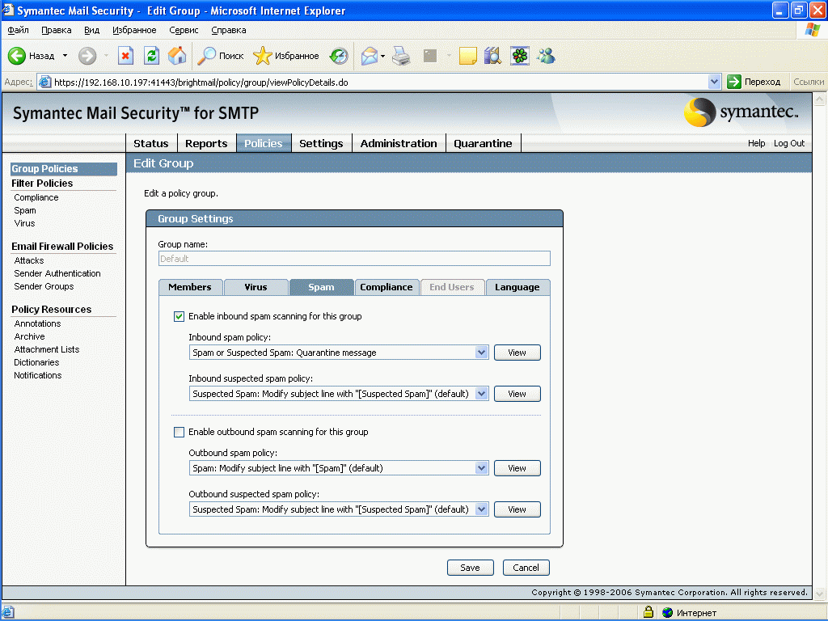This screenshot has height=621, width=828.
Task: Select the Members tab
Action: 190,287
